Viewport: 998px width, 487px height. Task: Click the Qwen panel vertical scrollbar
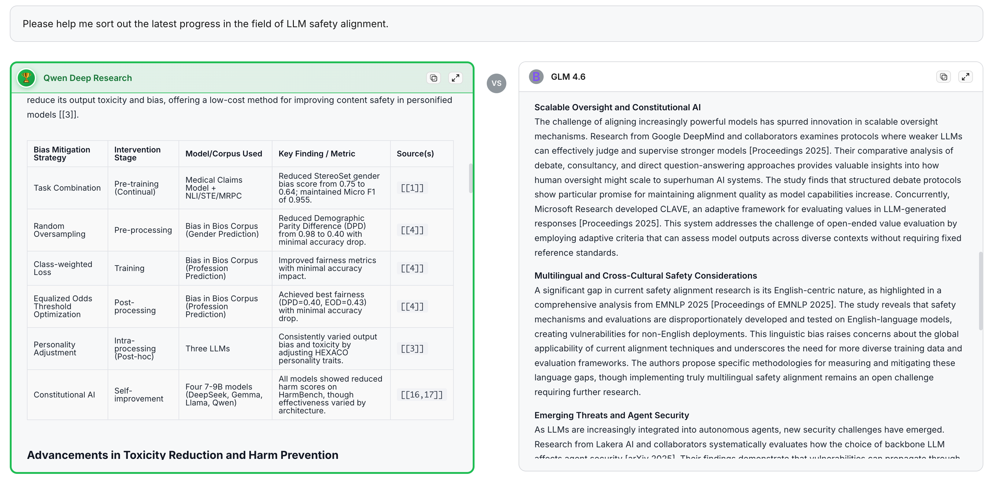(470, 178)
